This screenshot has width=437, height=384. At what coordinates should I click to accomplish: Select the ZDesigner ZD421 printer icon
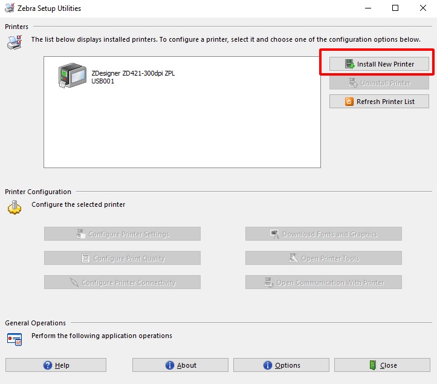(72, 77)
